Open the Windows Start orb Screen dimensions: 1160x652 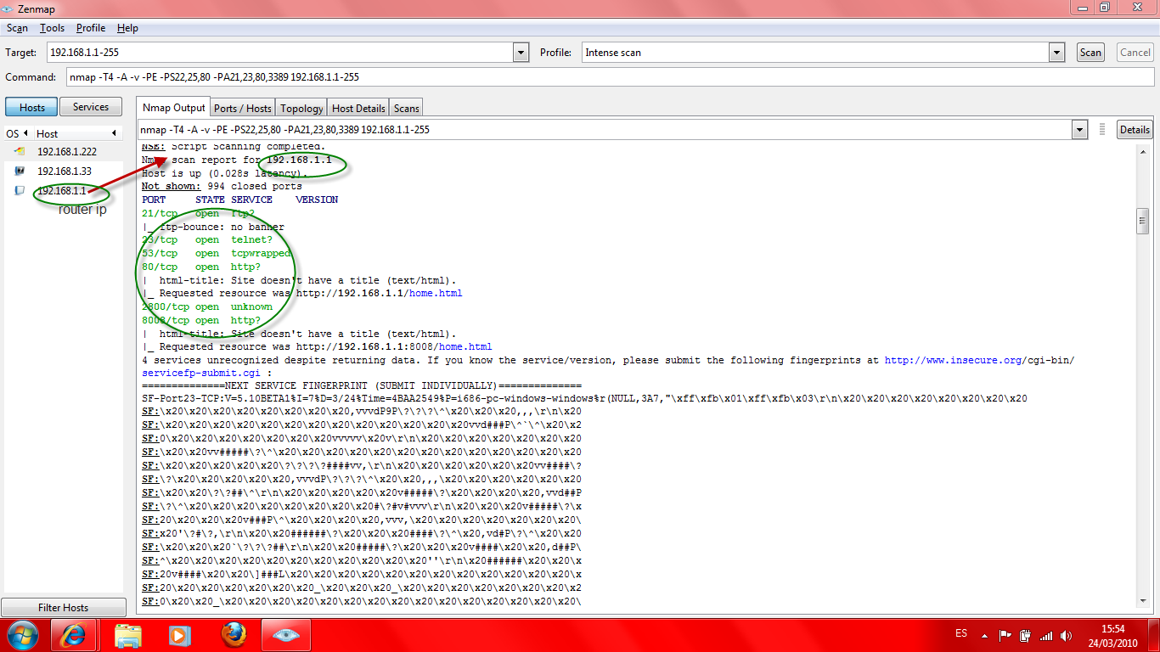pyautogui.click(x=23, y=635)
